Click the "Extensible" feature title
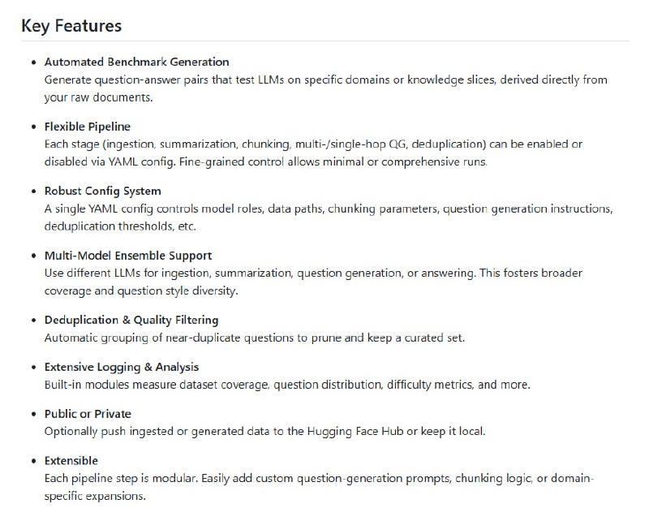This screenshot has width=649, height=521. (71, 461)
